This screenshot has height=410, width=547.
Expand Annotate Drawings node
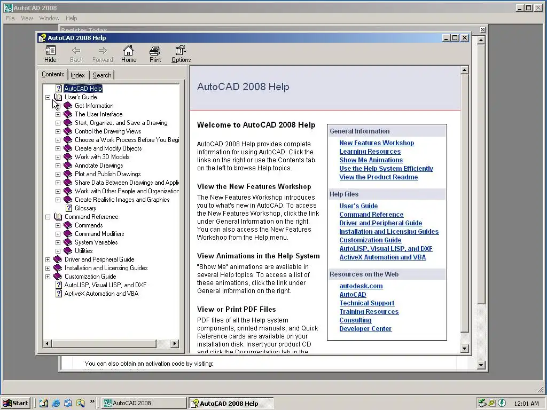(58, 165)
